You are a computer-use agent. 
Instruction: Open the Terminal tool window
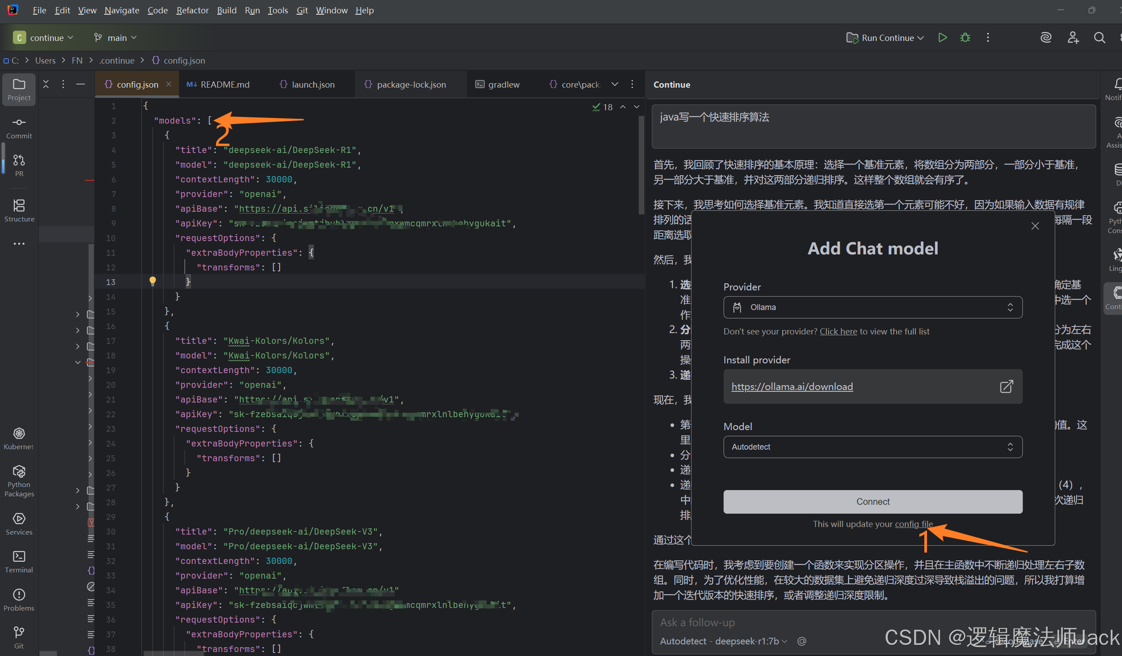pos(19,561)
